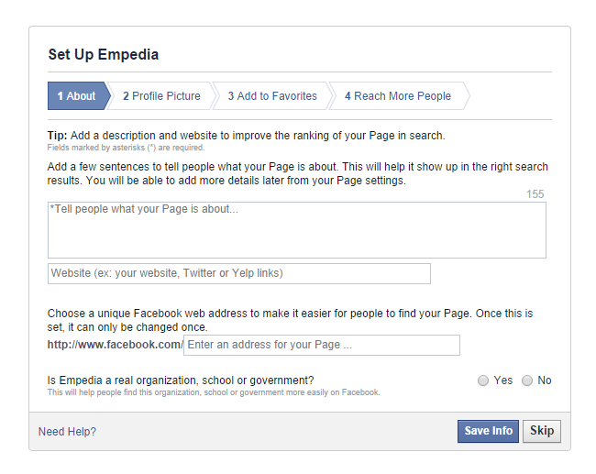Viewport: 596px width, 474px height.
Task: Focus the Website input field
Action: [239, 273]
